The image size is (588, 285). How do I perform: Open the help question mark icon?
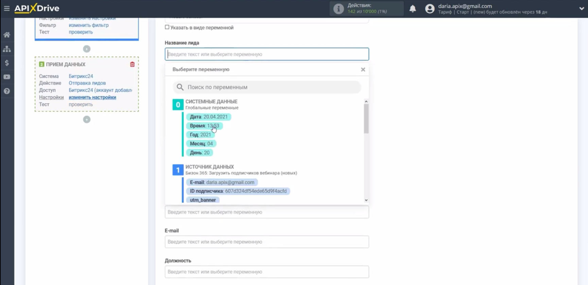(x=7, y=91)
